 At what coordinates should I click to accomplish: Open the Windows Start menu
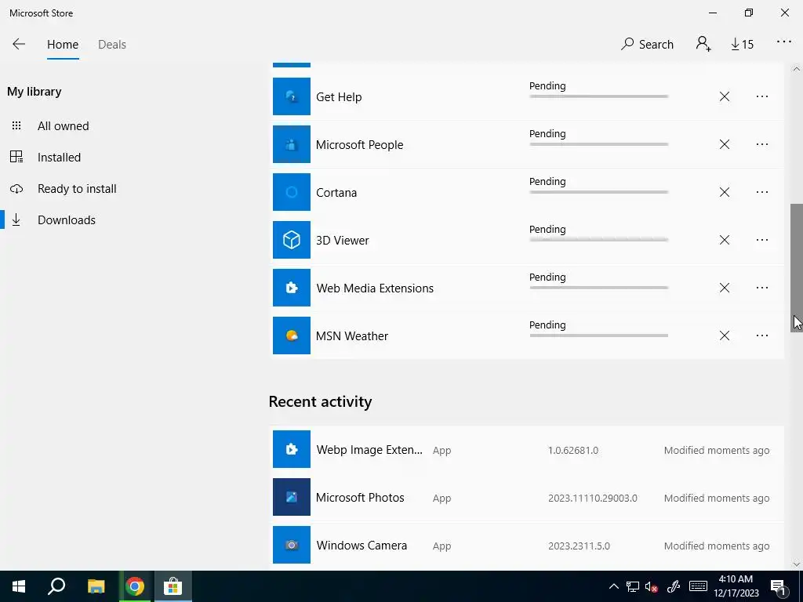coord(19,586)
